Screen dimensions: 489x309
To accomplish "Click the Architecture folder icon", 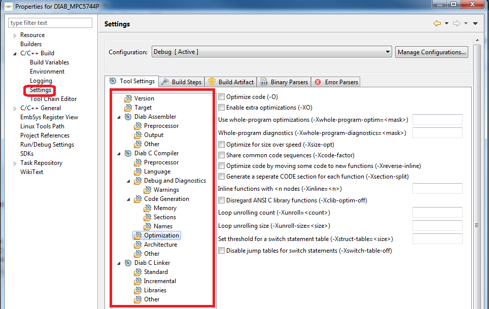I will click(x=138, y=245).
